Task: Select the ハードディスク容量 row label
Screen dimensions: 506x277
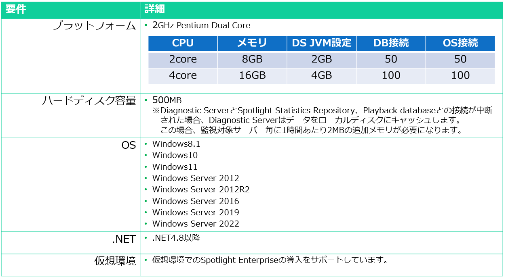Action: click(89, 101)
